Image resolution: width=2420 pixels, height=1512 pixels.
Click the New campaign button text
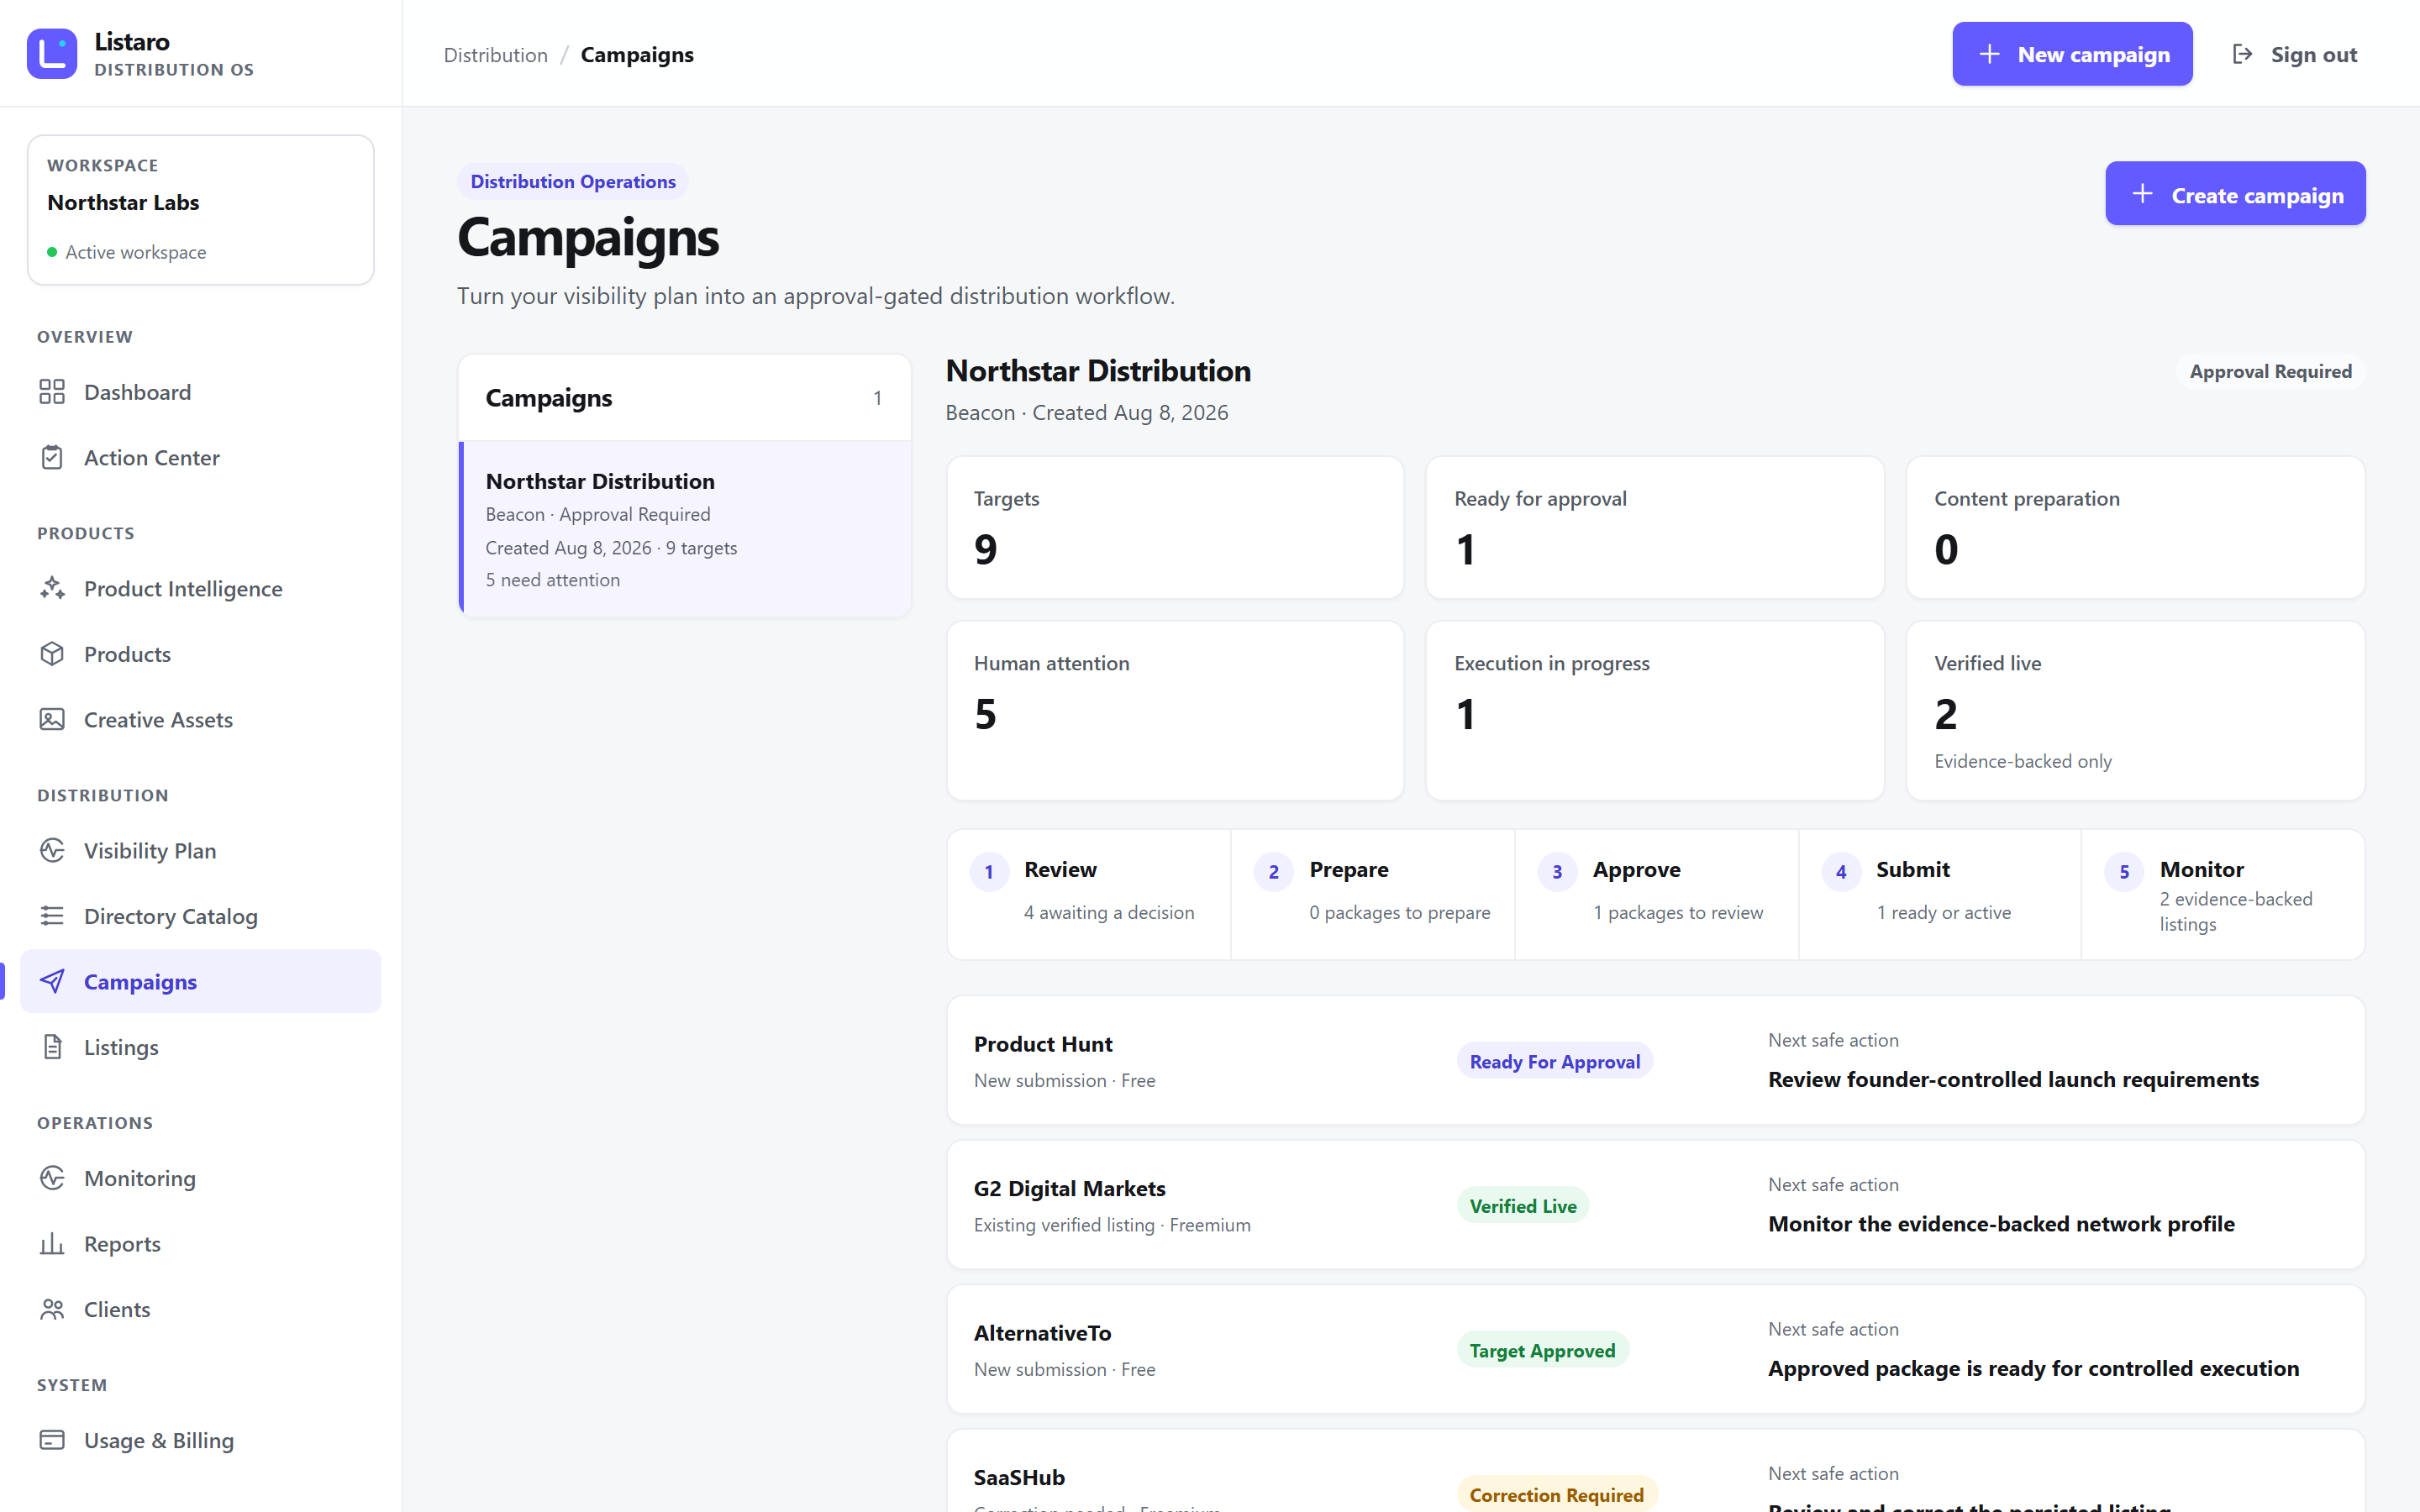click(2093, 54)
